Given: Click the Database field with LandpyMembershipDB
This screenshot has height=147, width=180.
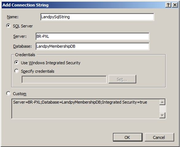Looking at the screenshot, I should click(x=92, y=46).
